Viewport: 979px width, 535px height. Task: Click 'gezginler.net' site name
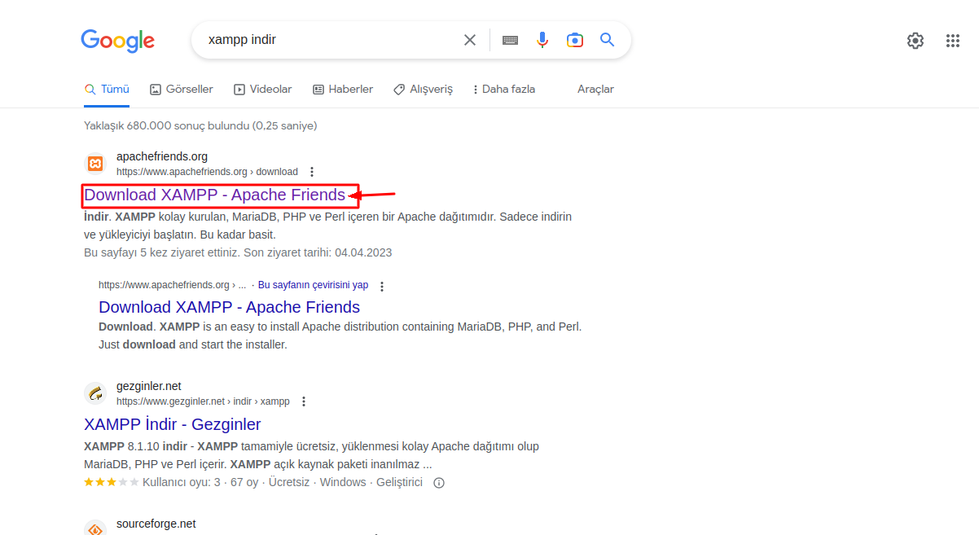(x=149, y=386)
